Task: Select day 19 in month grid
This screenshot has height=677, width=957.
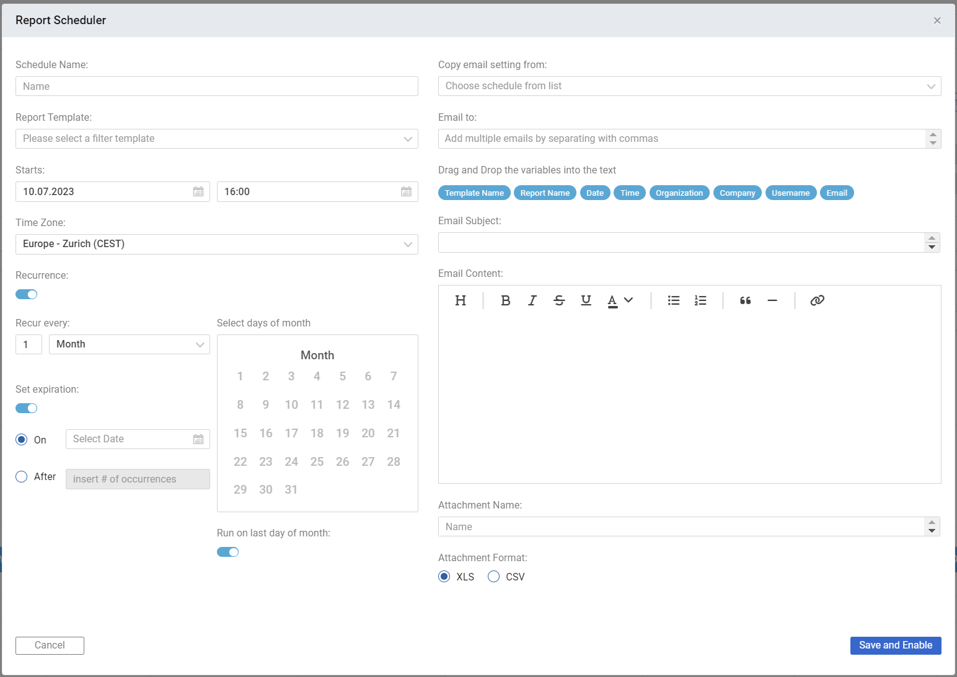Action: tap(342, 433)
